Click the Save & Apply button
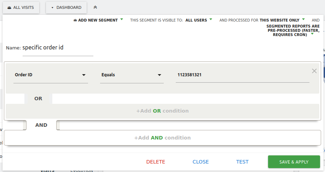Image resolution: width=325 pixels, height=172 pixels. coord(294,162)
